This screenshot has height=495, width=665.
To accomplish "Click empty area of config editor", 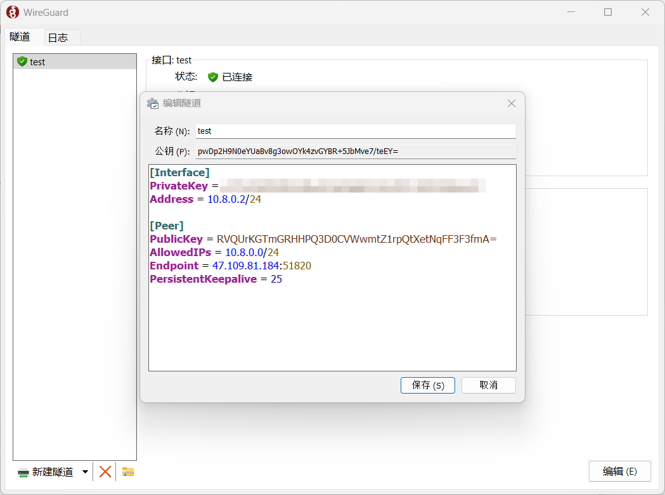I will click(x=332, y=329).
